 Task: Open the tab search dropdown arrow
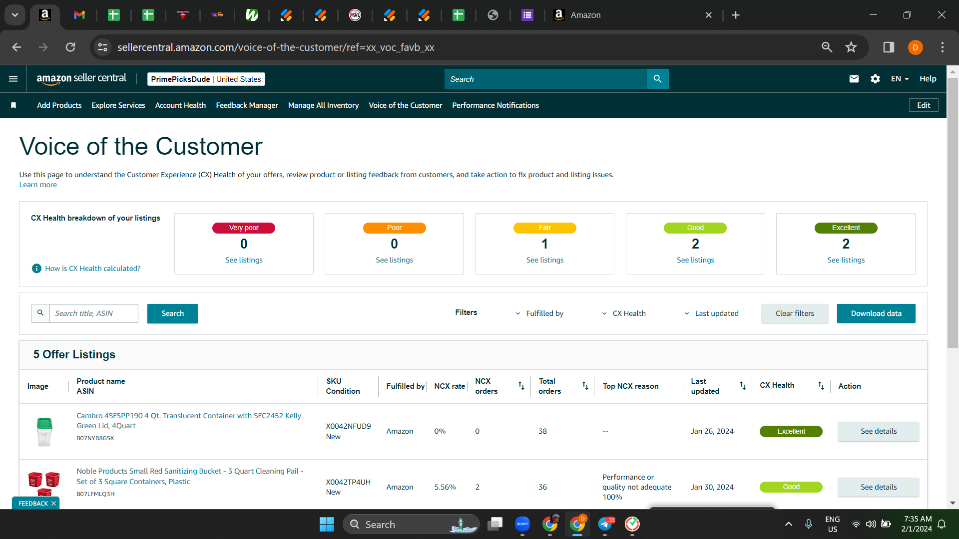(15, 15)
